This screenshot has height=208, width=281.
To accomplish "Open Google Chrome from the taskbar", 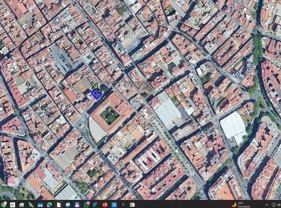I will (3, 204).
